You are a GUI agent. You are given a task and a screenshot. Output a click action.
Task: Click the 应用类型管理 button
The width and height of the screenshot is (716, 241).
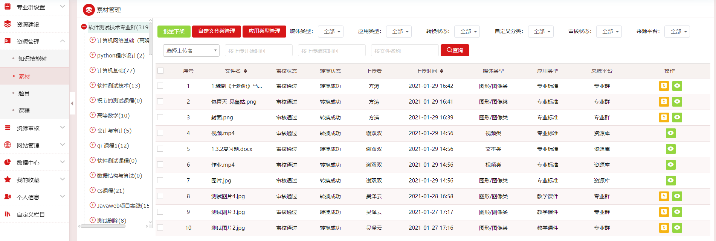tap(264, 31)
